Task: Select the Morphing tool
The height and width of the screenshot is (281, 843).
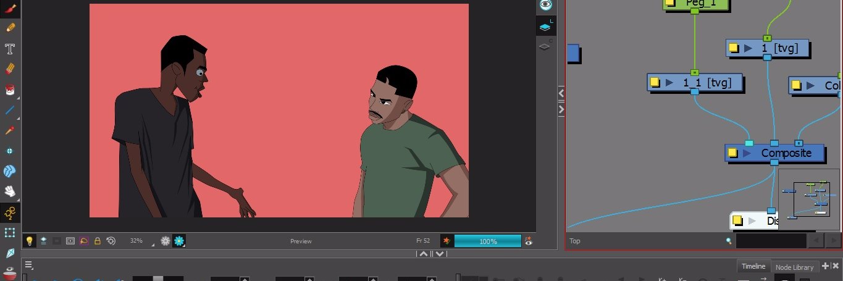Action: click(10, 171)
